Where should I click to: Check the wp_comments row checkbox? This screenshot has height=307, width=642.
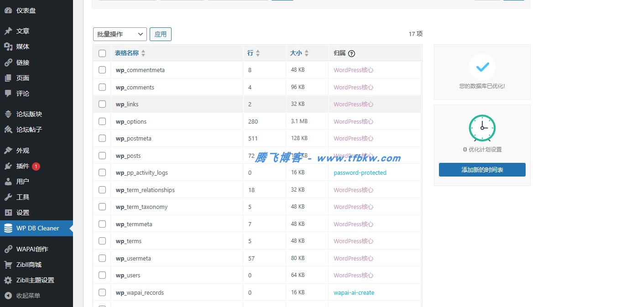[x=102, y=87]
